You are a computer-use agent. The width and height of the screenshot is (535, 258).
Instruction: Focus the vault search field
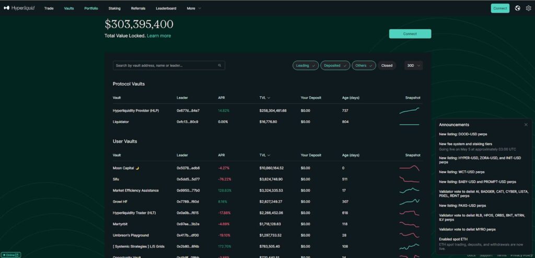point(169,65)
